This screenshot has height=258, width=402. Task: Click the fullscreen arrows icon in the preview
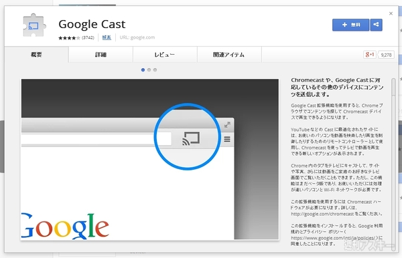point(227,125)
